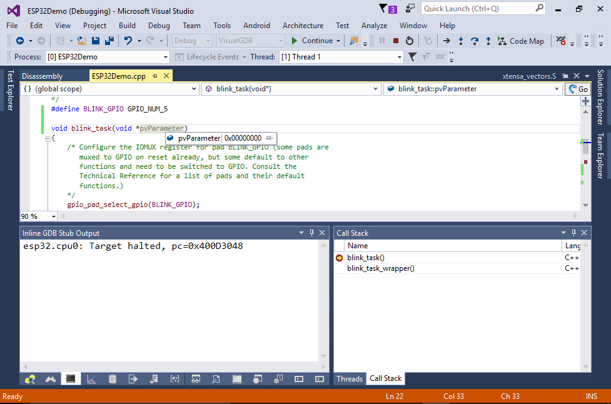Screen dimensions: 611x404
Task: Click the Step Out icon
Action: 488,41
